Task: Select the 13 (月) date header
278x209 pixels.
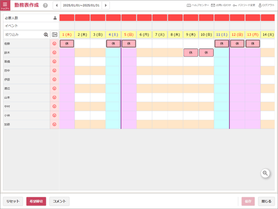Action: tap(253, 35)
